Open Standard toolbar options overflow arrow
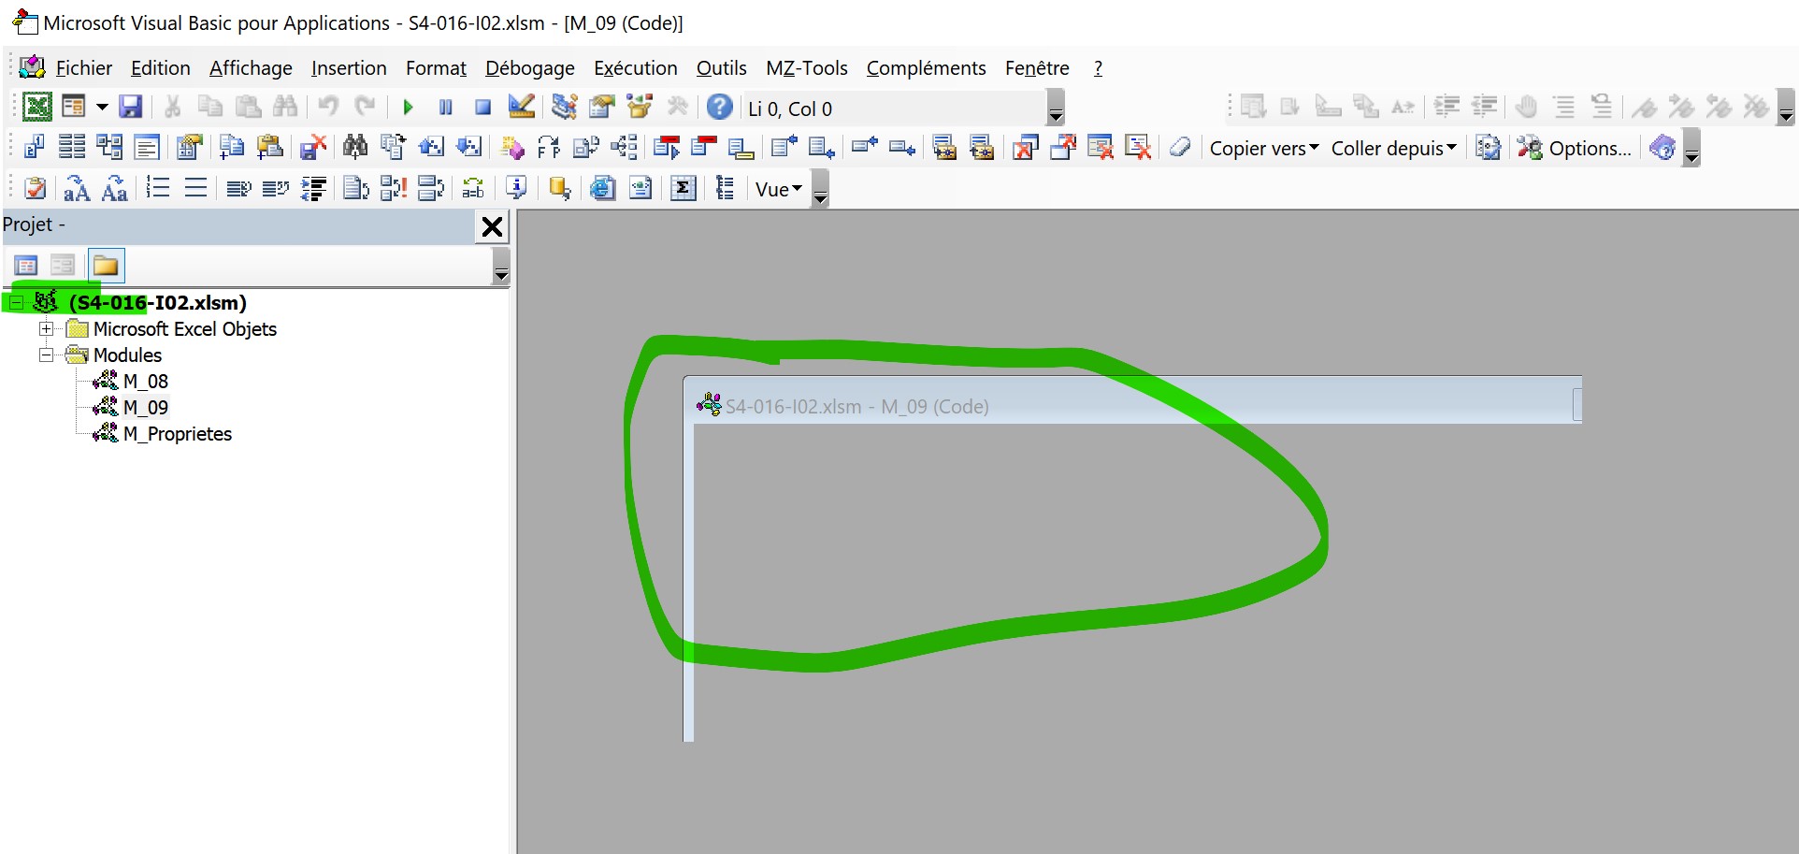The width and height of the screenshot is (1799, 854). [x=1056, y=108]
